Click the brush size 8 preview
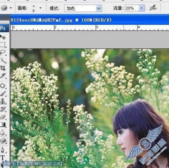 click(x=33, y=8)
